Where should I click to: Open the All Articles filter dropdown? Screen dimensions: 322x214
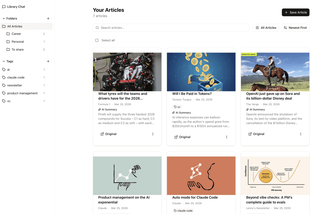coord(266,28)
